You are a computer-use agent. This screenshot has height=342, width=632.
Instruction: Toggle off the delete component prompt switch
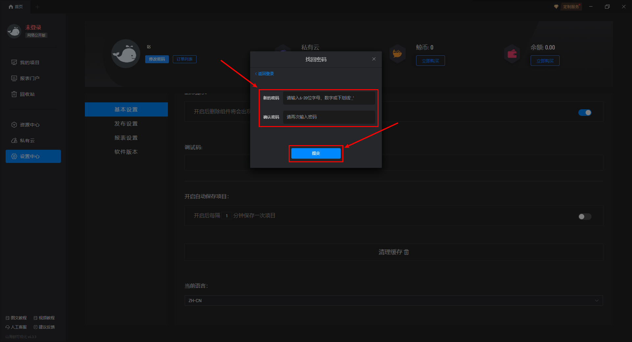tap(585, 113)
